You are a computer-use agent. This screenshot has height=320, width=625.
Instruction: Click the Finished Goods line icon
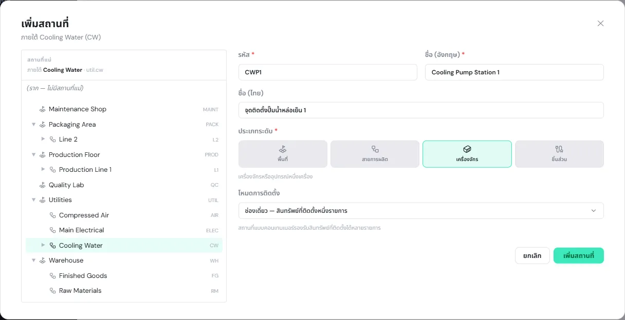52,276
